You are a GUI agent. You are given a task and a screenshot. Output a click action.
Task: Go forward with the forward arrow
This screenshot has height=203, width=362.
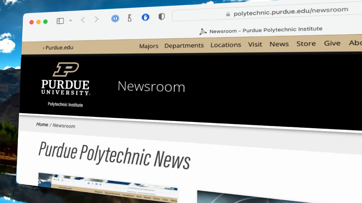[x=96, y=19]
